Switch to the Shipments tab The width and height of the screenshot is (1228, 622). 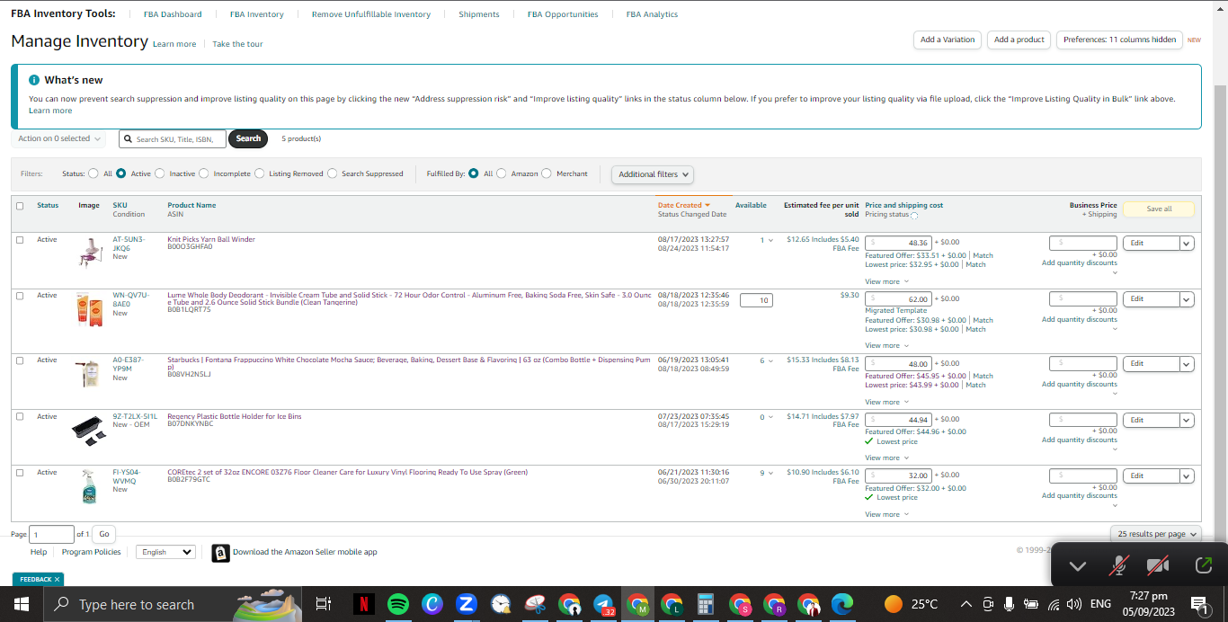(x=479, y=14)
